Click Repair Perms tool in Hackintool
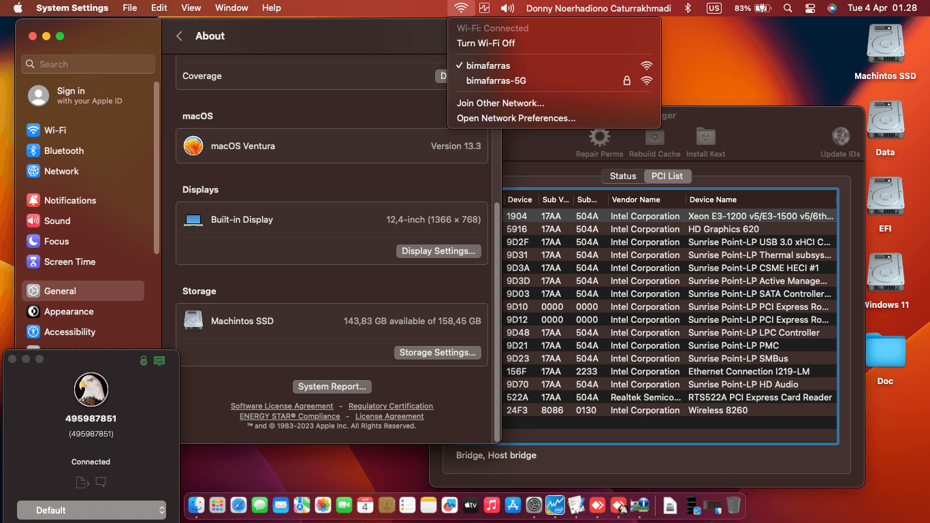Viewport: 930px width, 523px height. point(599,142)
